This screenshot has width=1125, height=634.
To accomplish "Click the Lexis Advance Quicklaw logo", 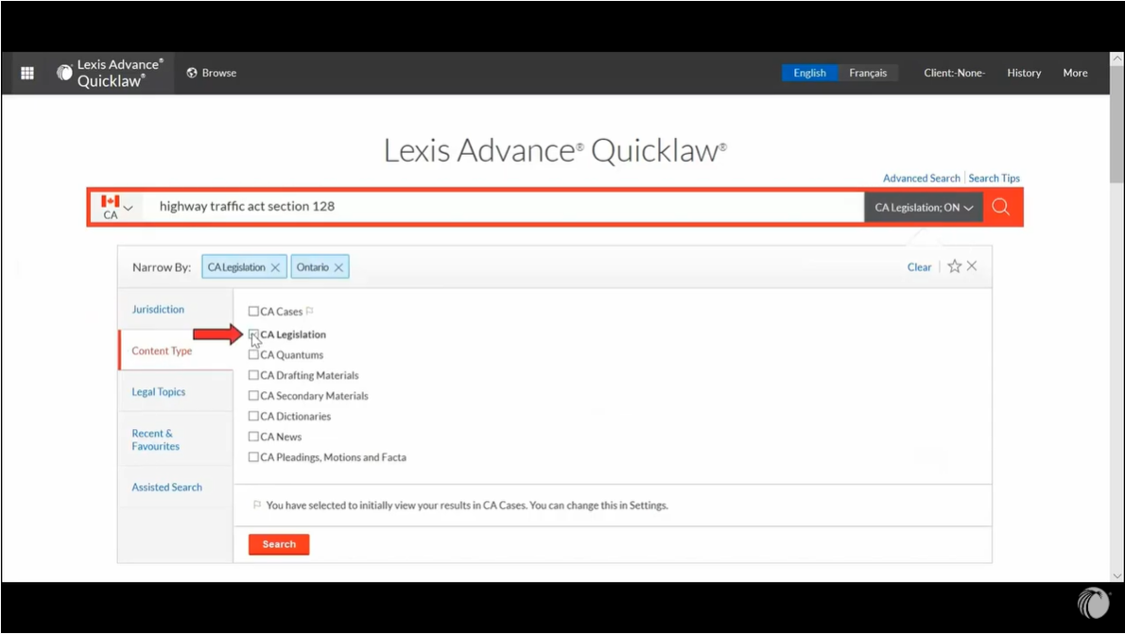I will point(111,73).
